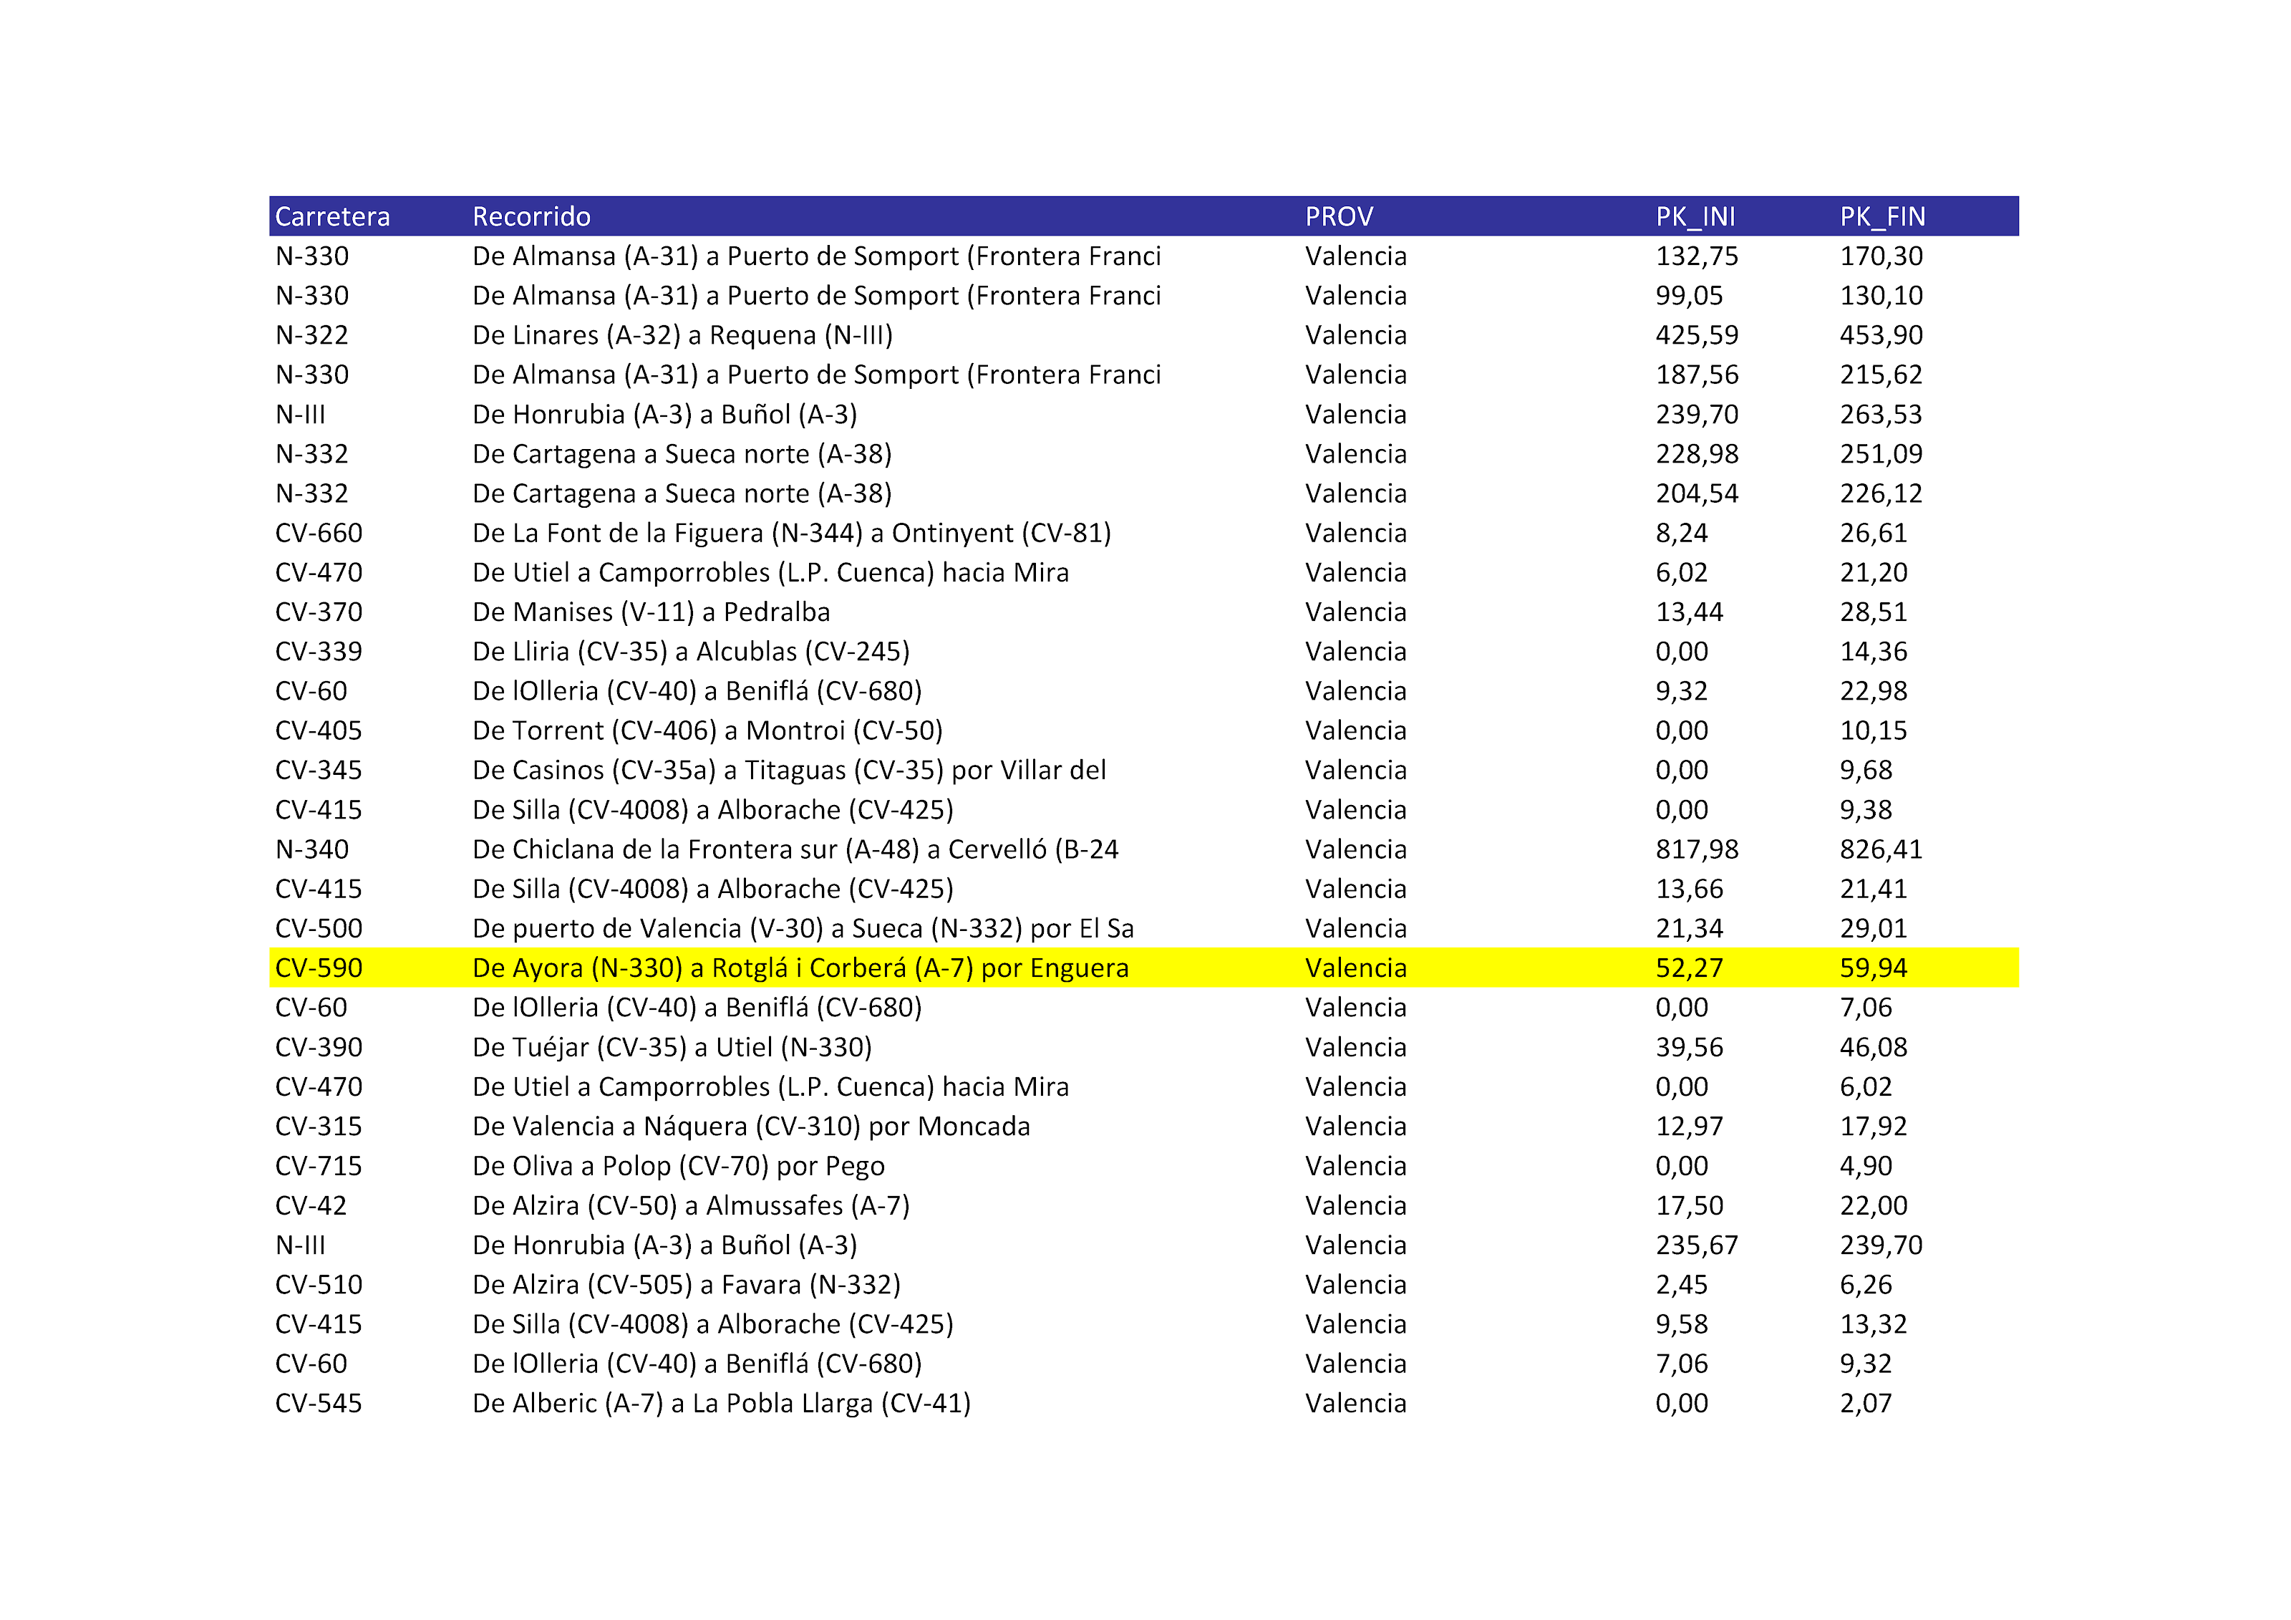This screenshot has height=1620, width=2291.
Task: Select the CV-315 road cell
Action: coord(319,1126)
